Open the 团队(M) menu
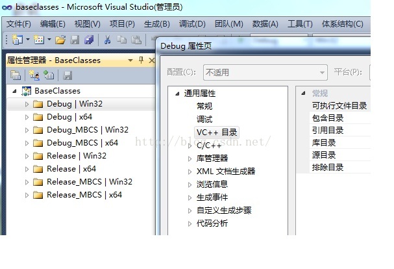 (228, 24)
